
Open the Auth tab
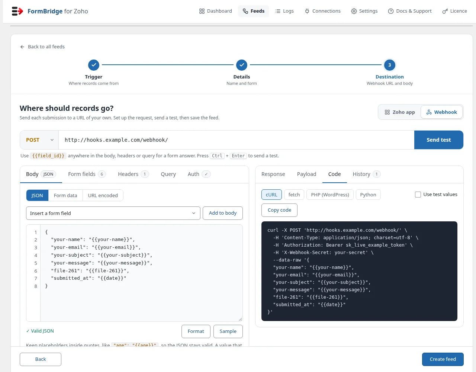pyautogui.click(x=199, y=174)
